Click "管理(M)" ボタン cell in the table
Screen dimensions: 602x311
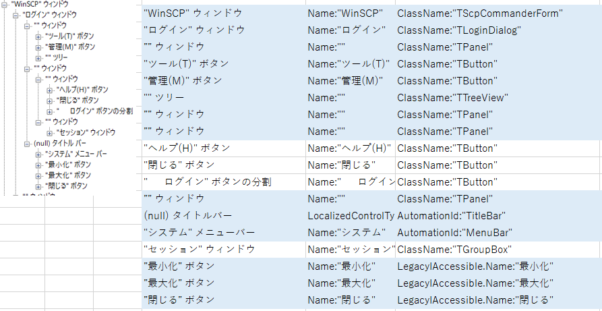(x=224, y=81)
